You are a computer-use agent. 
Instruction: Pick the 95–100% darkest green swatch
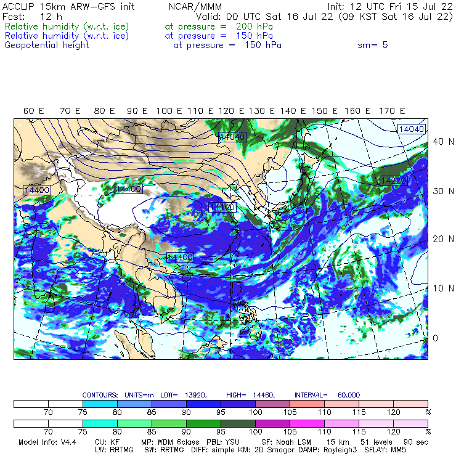tap(238, 423)
